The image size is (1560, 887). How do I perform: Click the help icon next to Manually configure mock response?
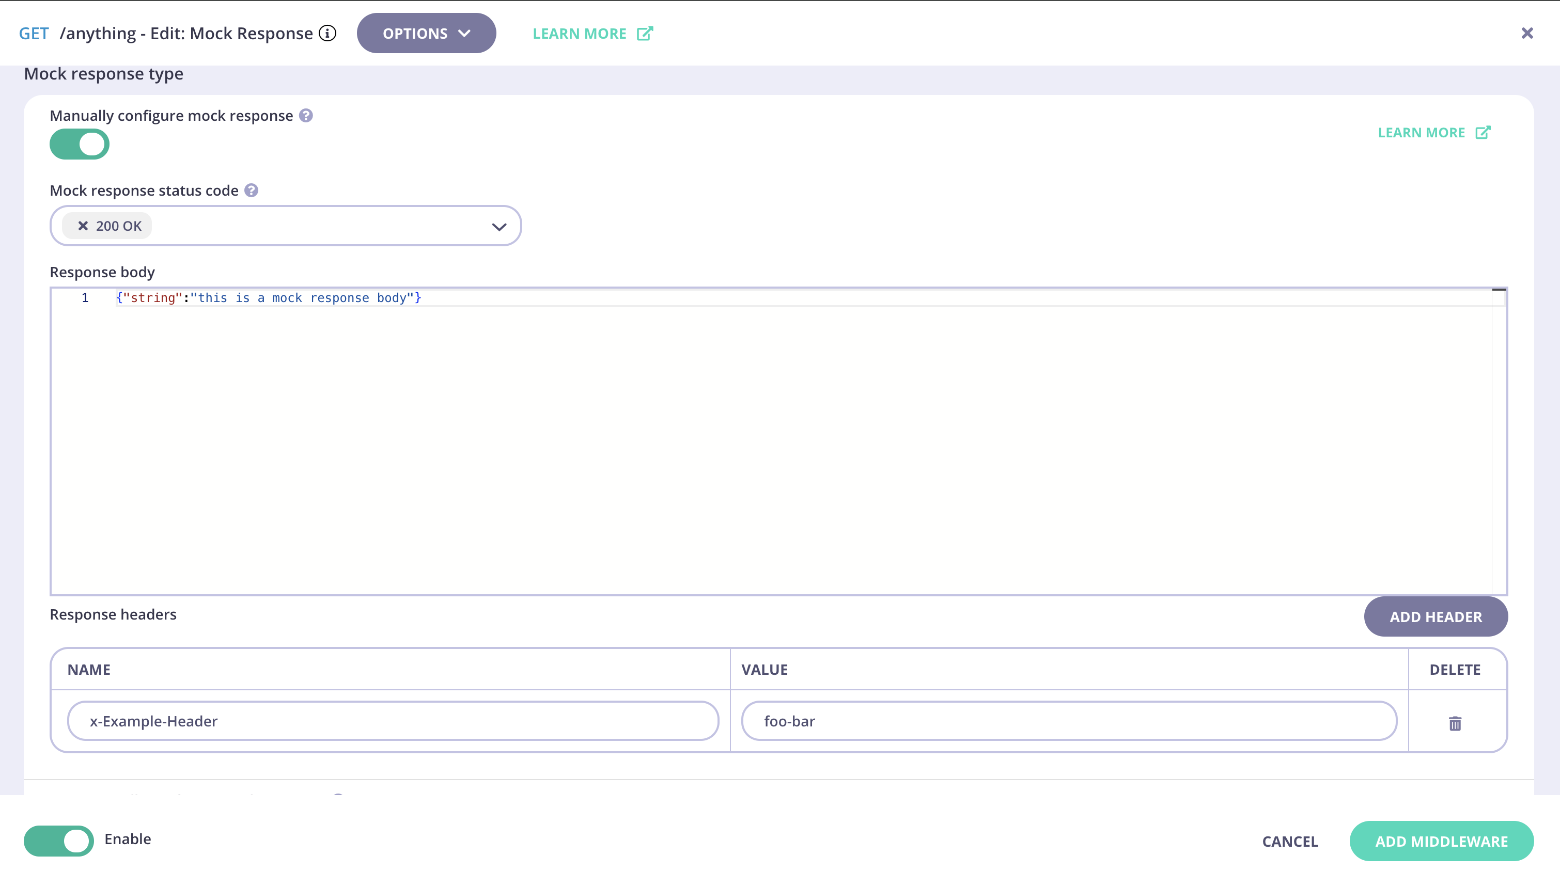click(306, 115)
